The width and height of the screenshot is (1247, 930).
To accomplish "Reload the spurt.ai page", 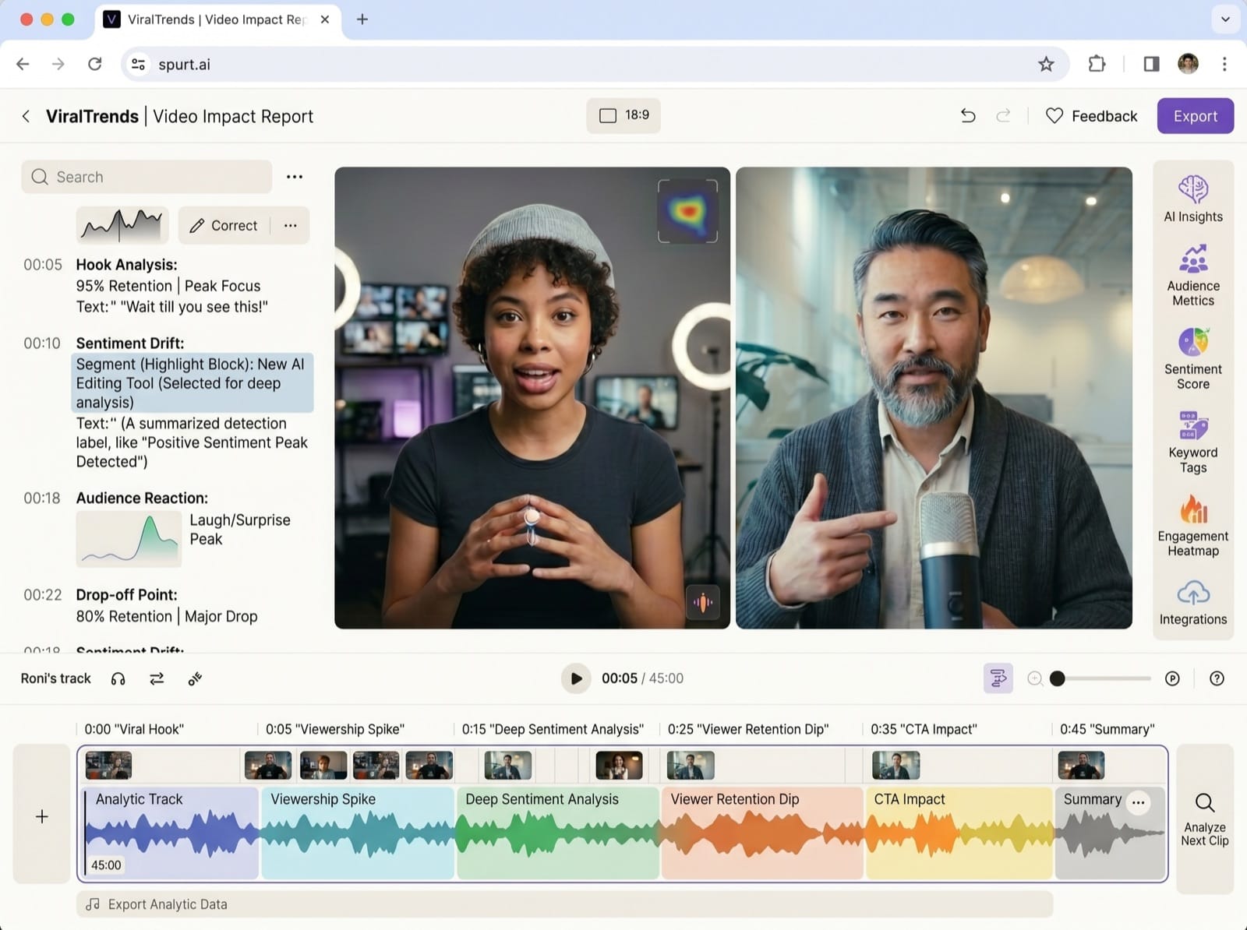I will (x=94, y=64).
